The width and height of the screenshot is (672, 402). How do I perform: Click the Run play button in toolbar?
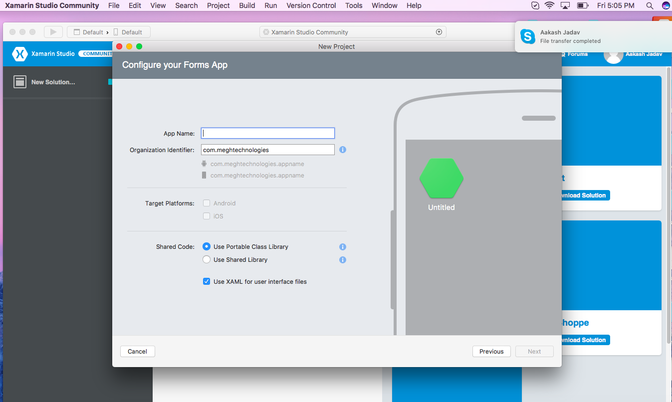(53, 32)
